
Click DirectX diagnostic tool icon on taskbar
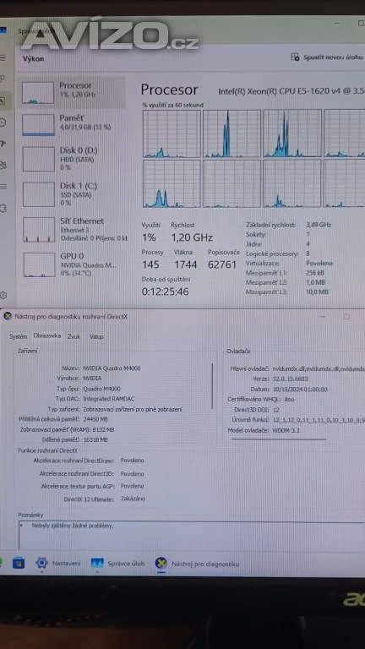coord(161,564)
